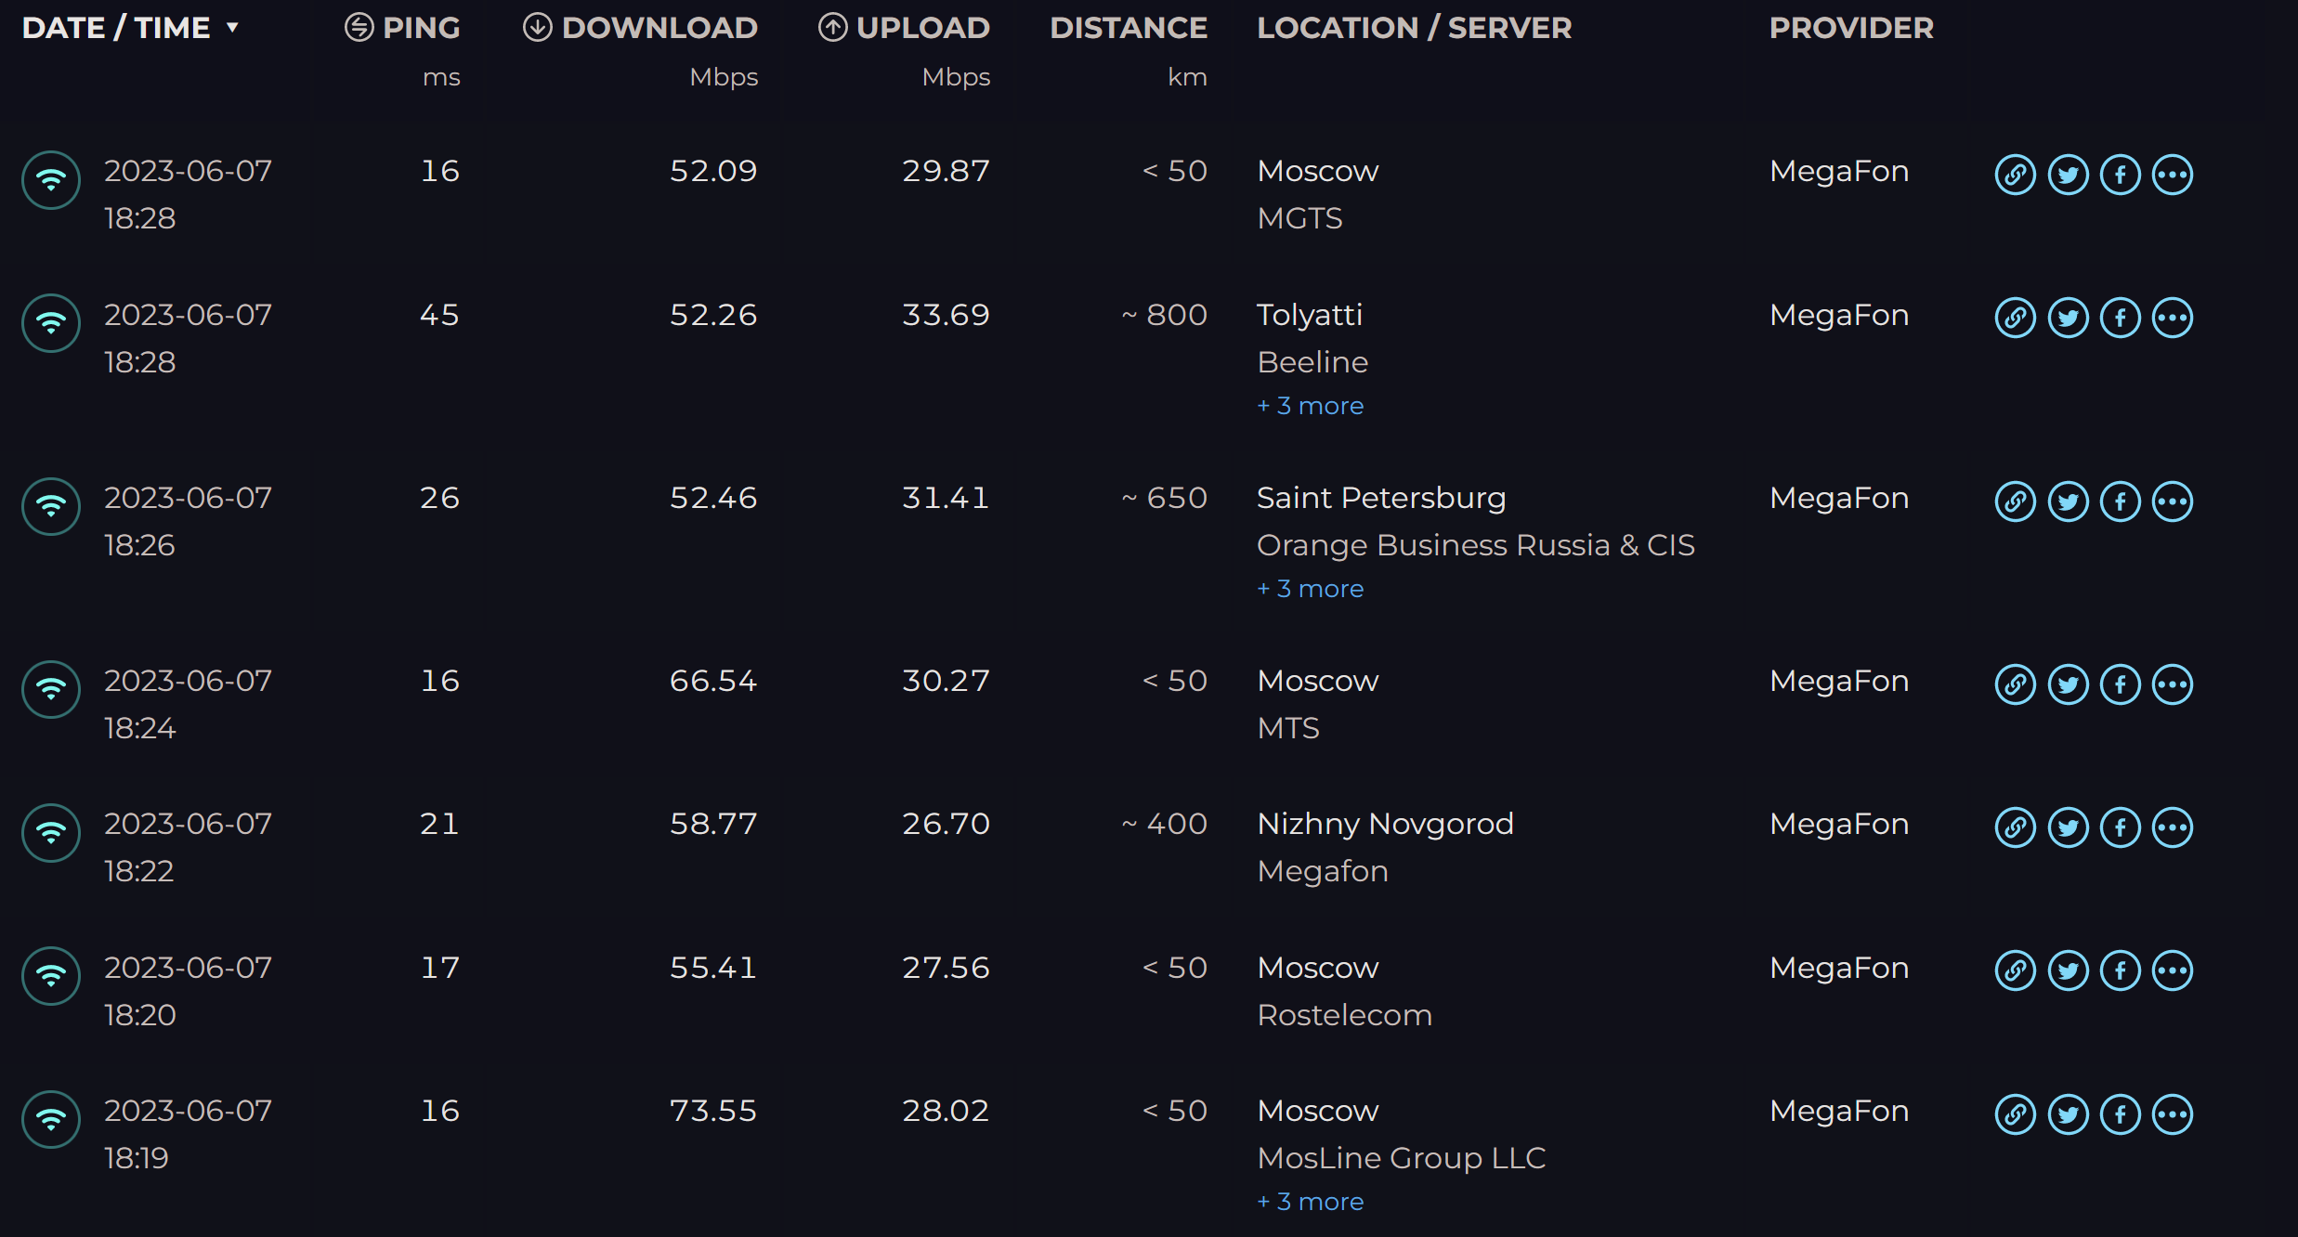Share Tolyatti Beeline result on Facebook

2121,319
